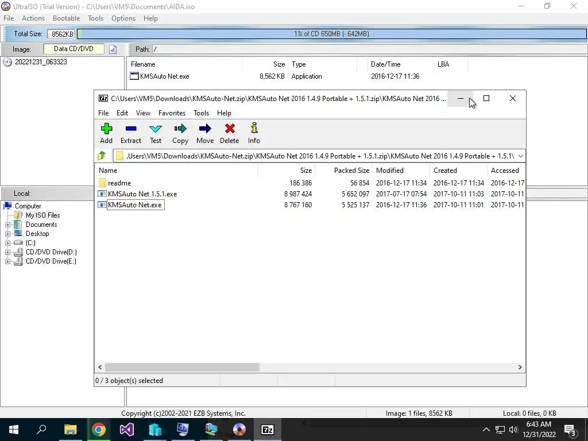
Task: Open Google Chrome from taskbar
Action: [x=99, y=430]
